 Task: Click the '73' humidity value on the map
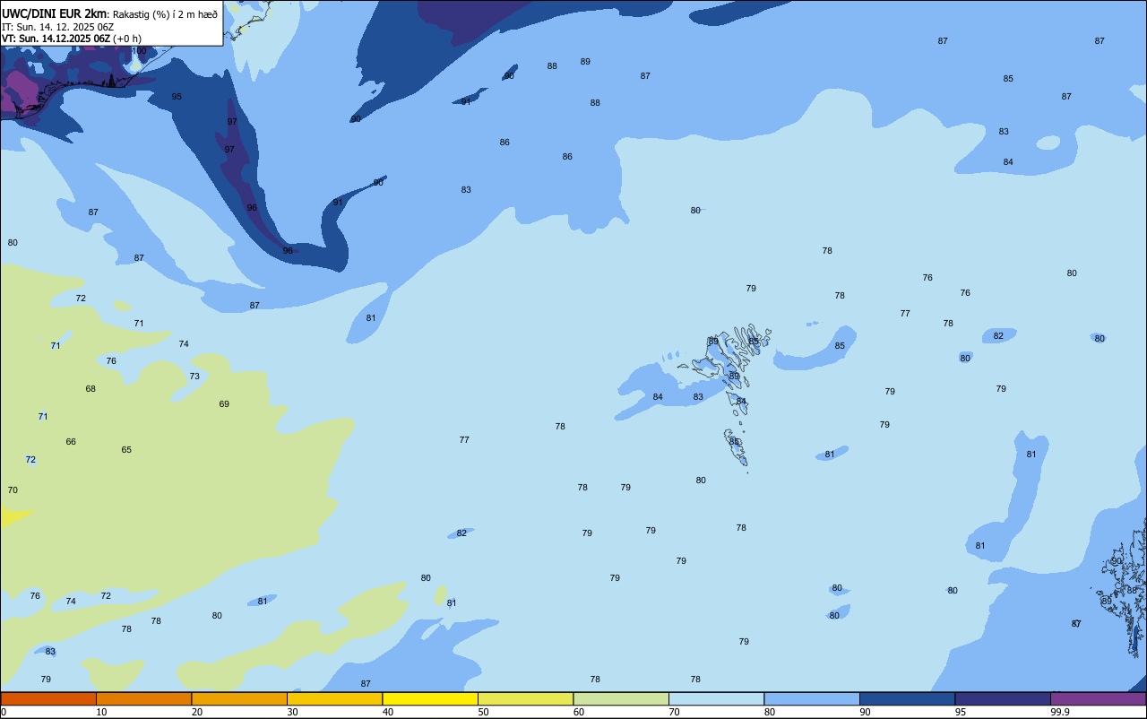194,377
